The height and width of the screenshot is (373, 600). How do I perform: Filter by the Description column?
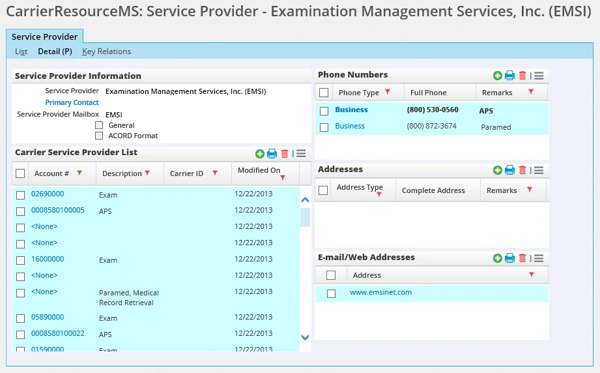click(147, 173)
